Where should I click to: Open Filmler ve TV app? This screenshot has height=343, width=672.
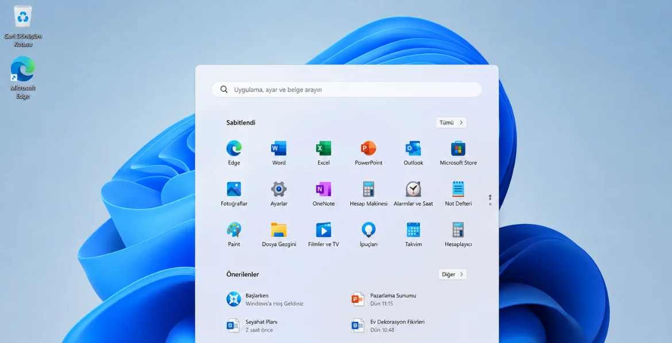323,234
